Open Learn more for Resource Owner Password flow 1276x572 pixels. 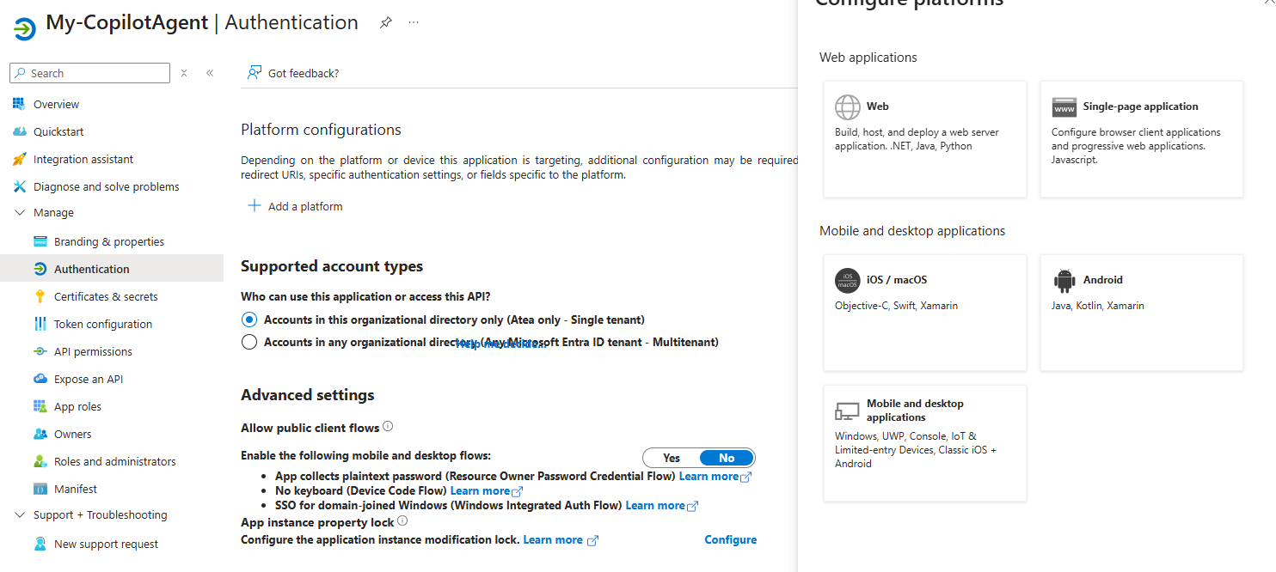click(x=715, y=476)
